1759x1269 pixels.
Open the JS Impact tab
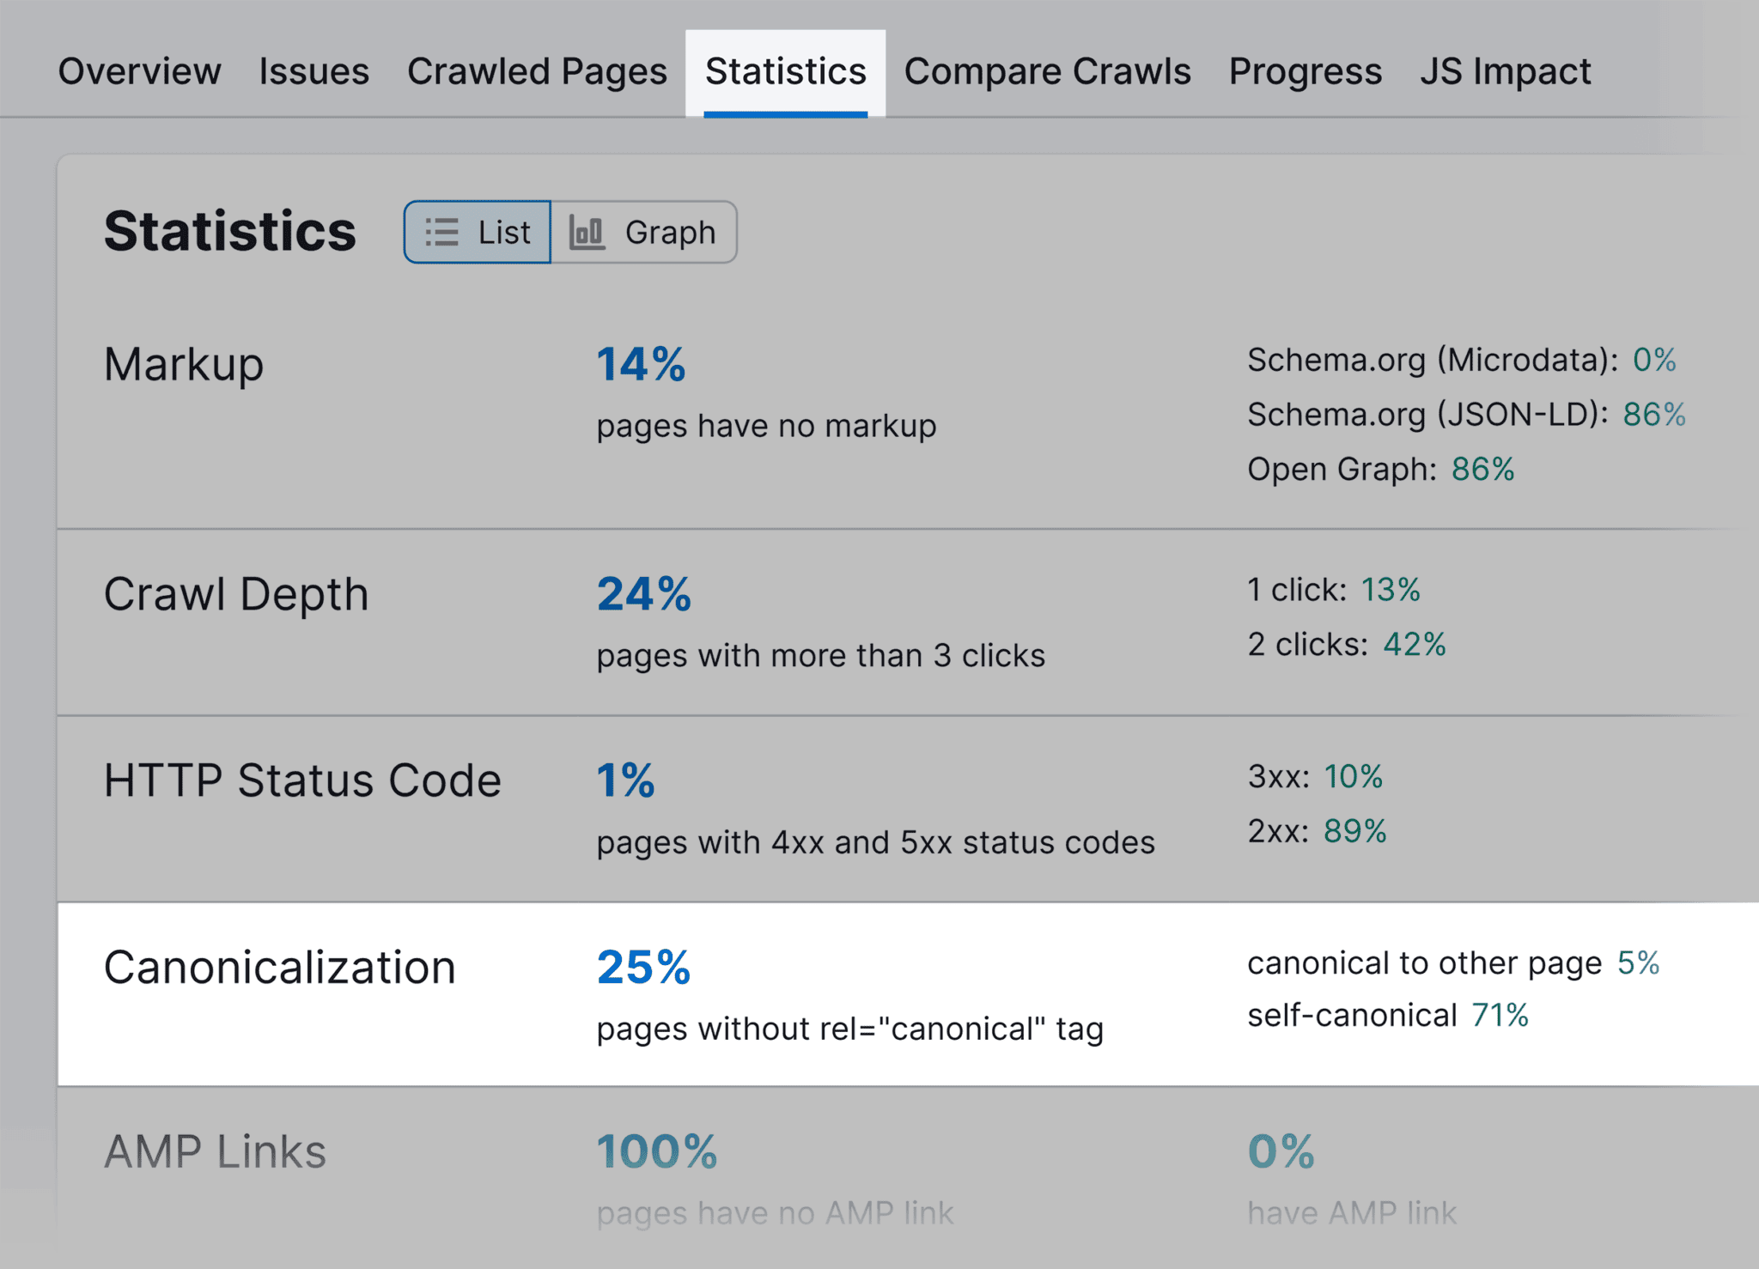[x=1506, y=71]
